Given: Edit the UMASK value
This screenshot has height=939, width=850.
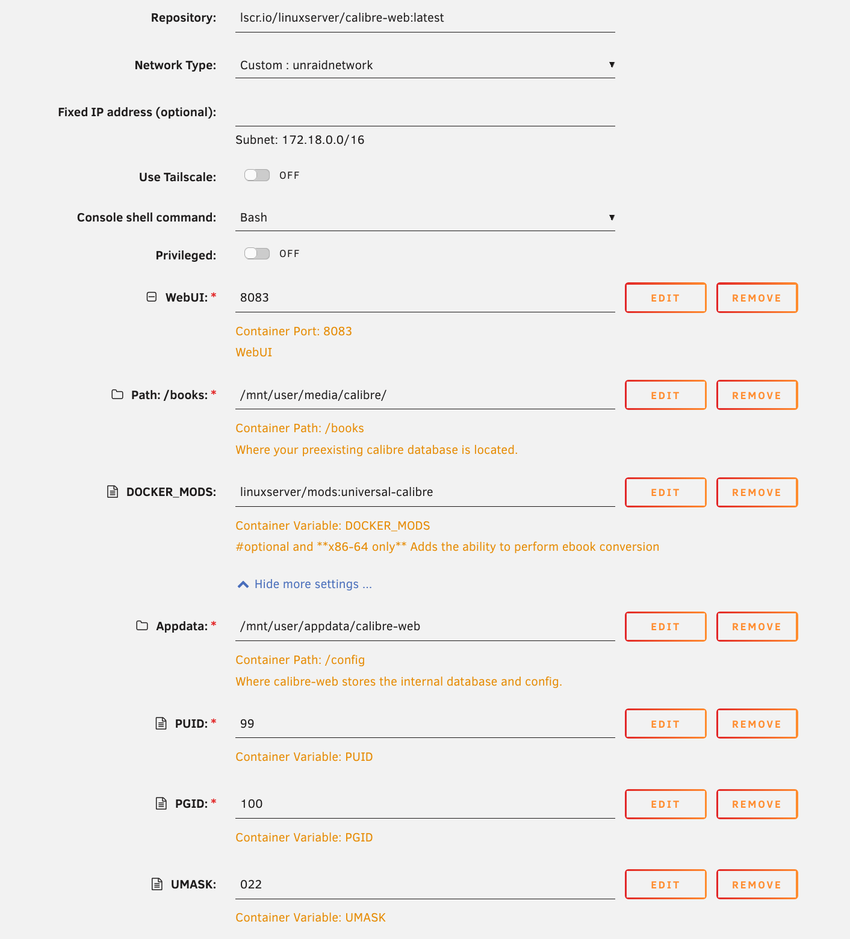Looking at the screenshot, I should click(x=665, y=884).
